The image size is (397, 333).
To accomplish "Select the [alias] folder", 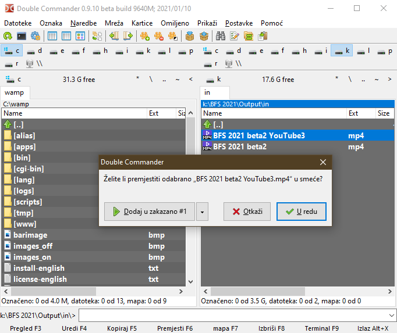I will click(x=94, y=135).
